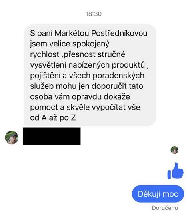Click the line 'osoba vám opravdu dokáže'
The image size is (188, 219).
coord(80,97)
